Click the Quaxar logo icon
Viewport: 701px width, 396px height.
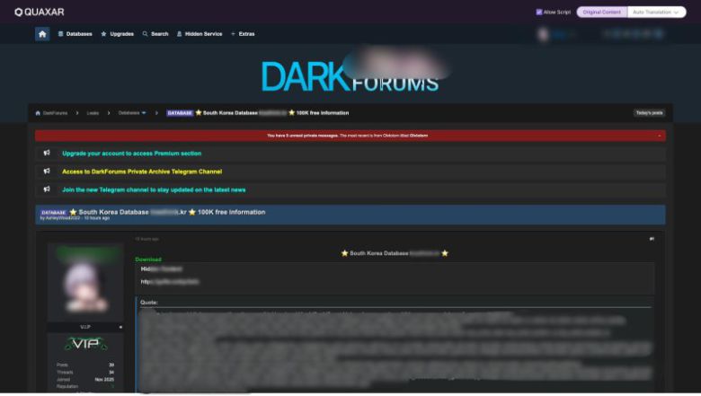[18, 13]
